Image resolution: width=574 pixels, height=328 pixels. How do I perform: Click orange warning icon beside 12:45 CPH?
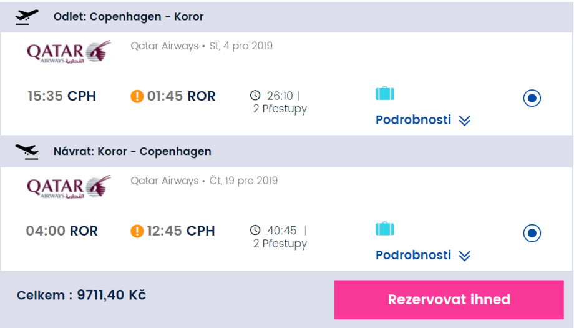[137, 232]
